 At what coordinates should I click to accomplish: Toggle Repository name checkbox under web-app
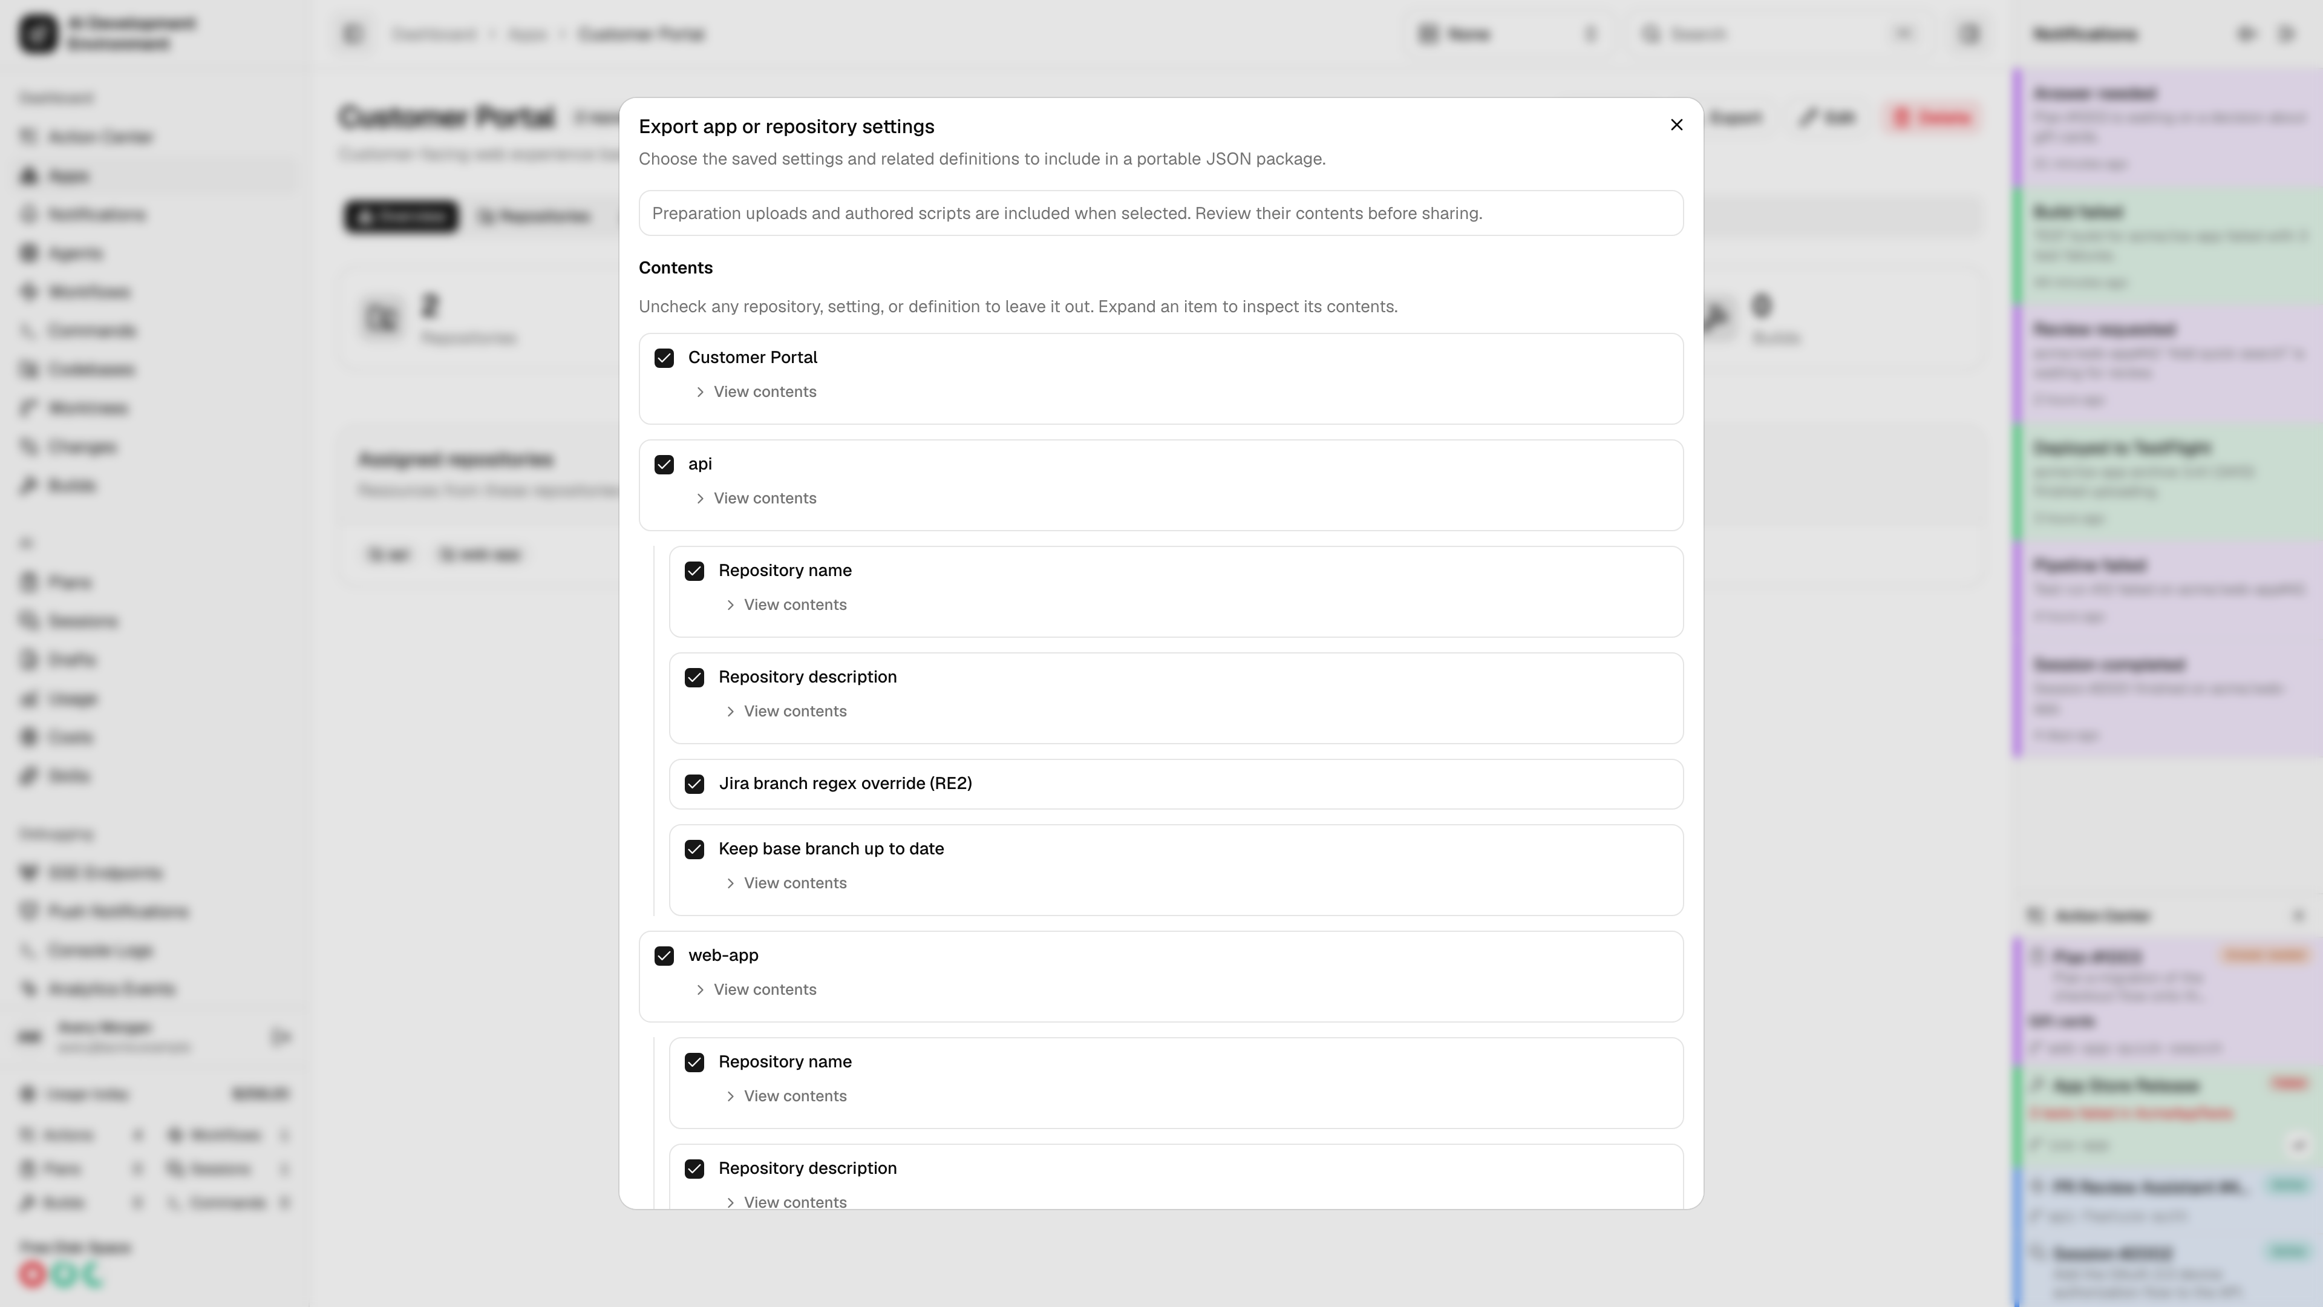694,1063
